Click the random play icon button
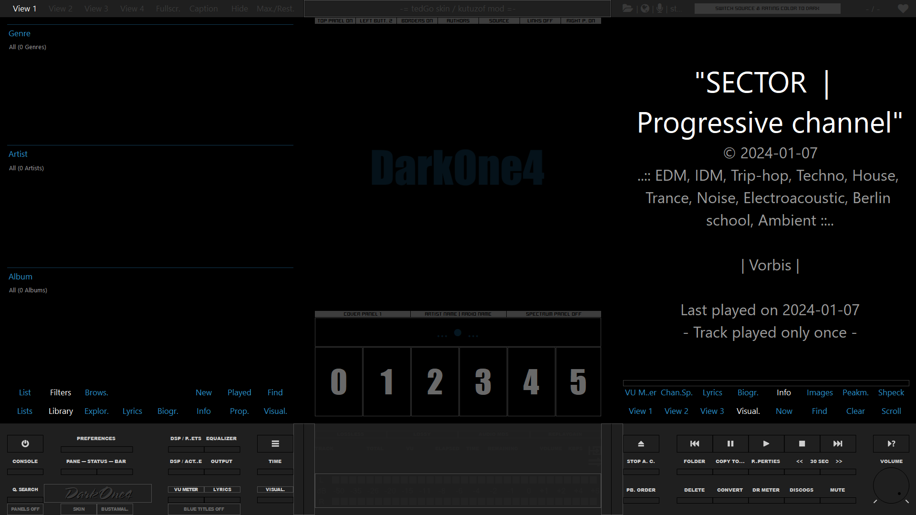Screen dimensions: 916x515 [x=891, y=443]
